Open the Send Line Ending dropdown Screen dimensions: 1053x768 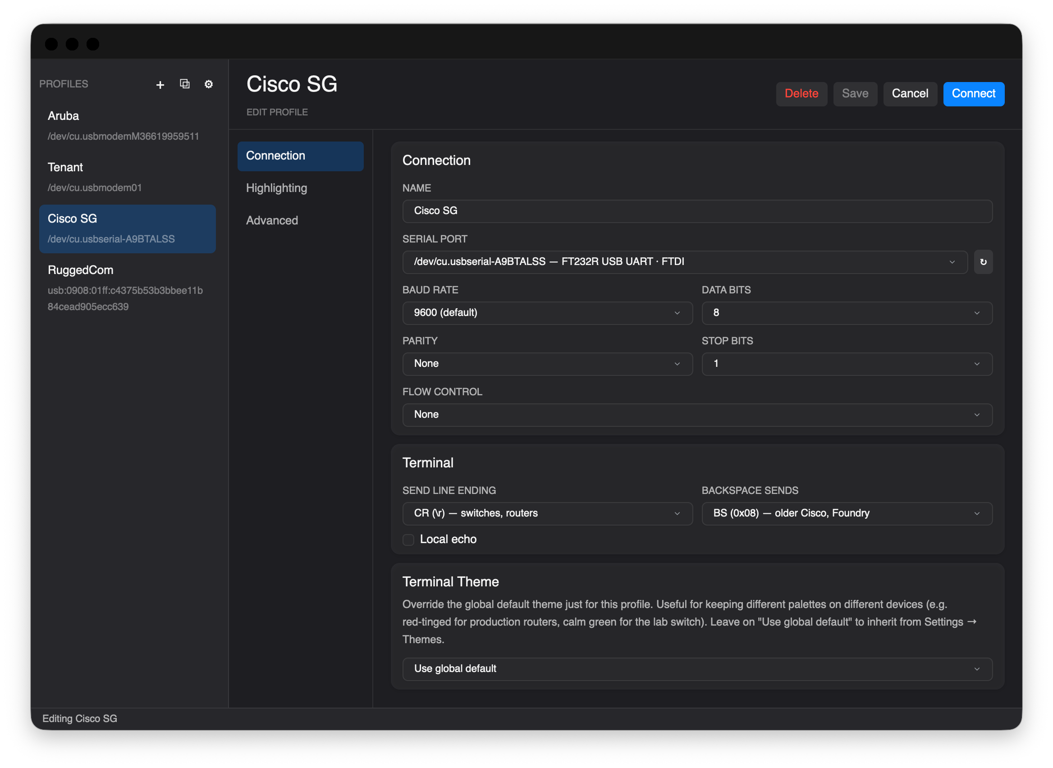point(547,513)
